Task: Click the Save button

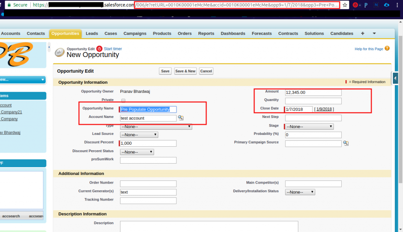Action: tap(165, 71)
